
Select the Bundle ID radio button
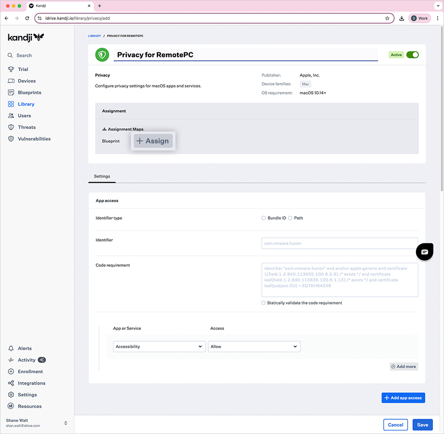[x=264, y=218]
